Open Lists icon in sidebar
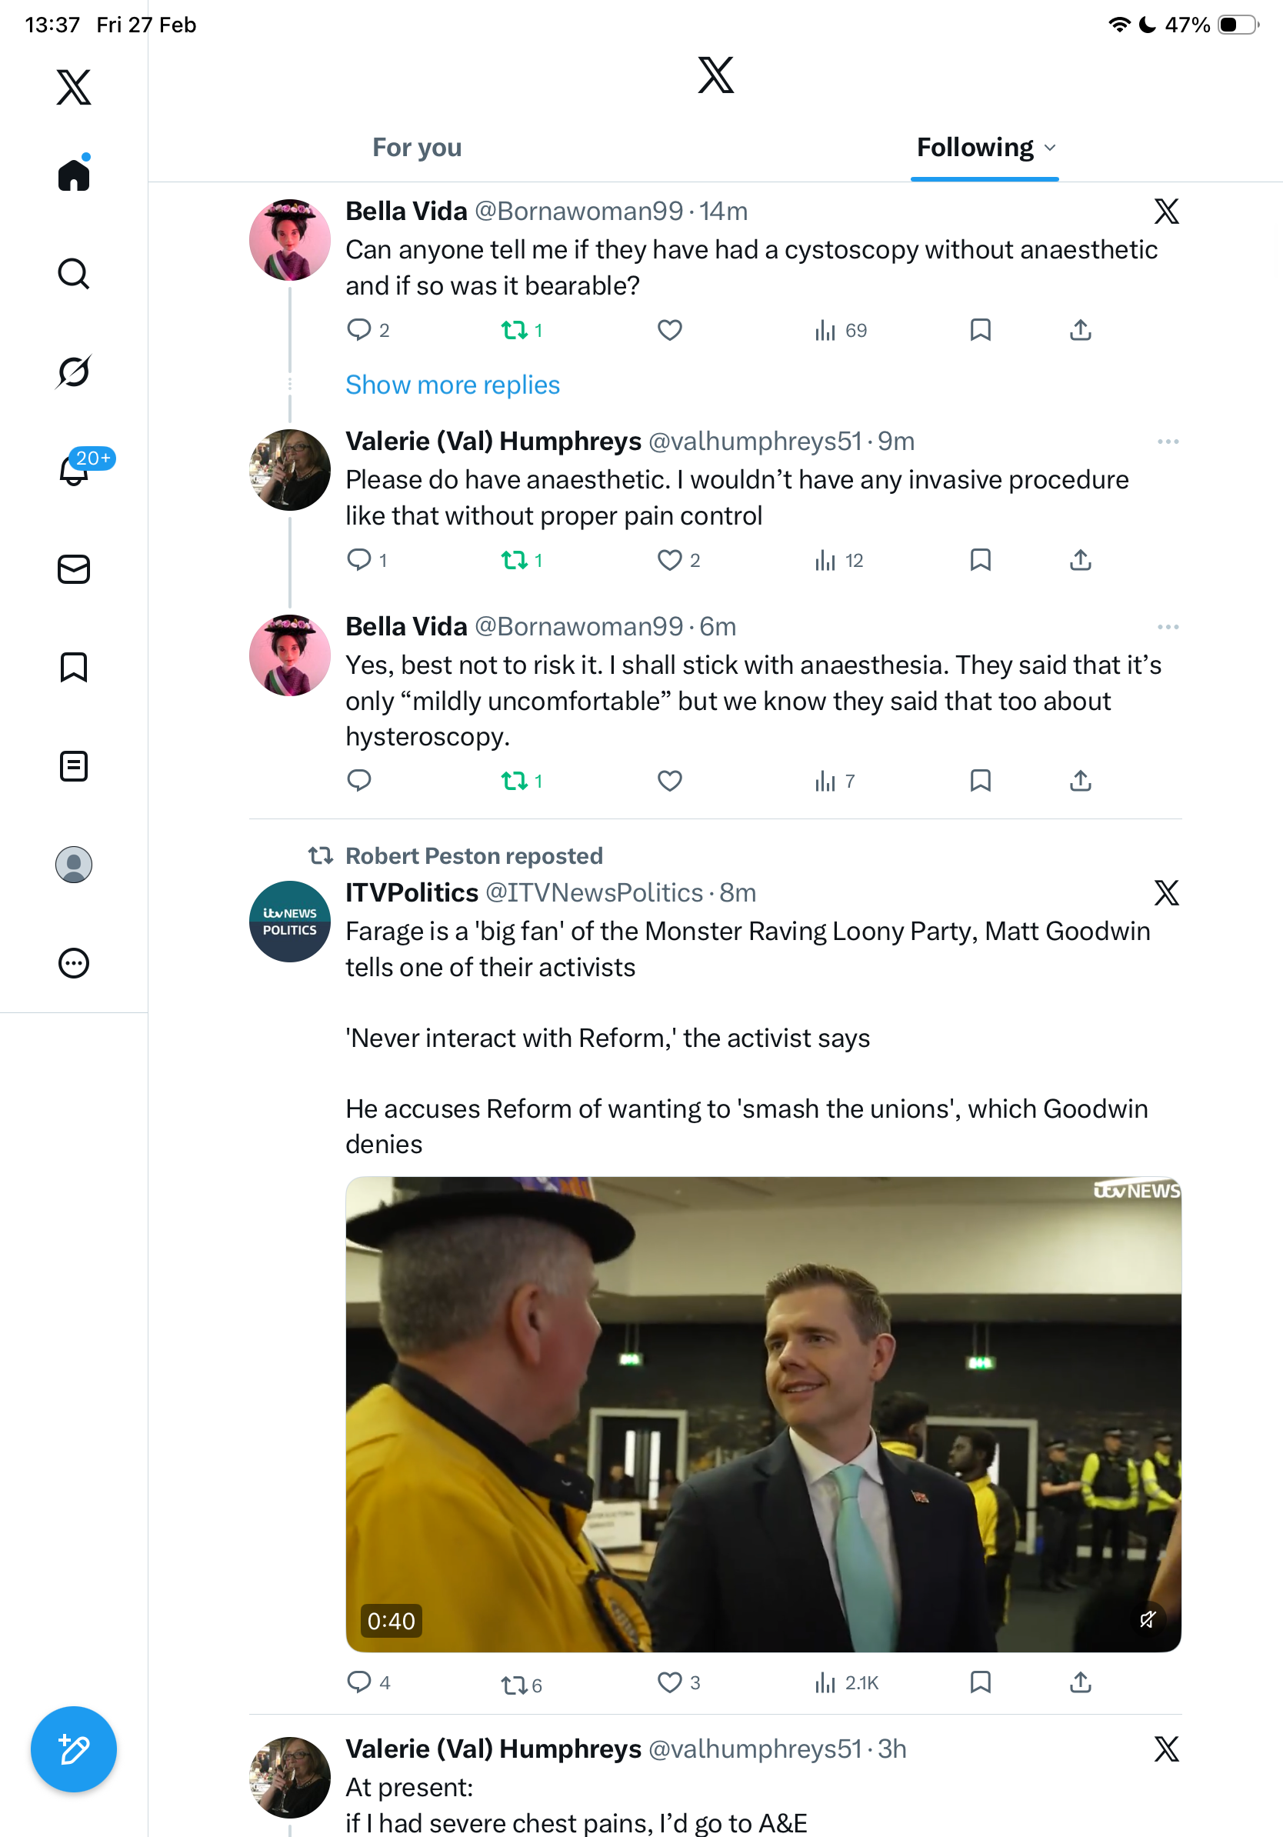Viewport: 1283px width, 1837px height. pyautogui.click(x=74, y=765)
